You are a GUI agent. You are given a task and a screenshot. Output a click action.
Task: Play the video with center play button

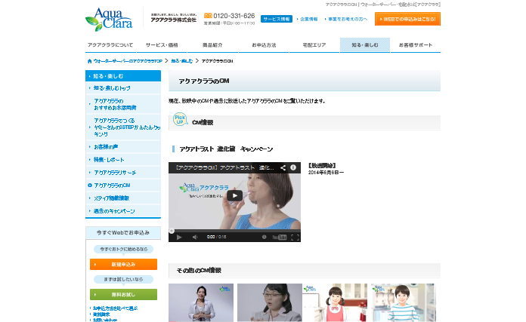tap(234, 195)
